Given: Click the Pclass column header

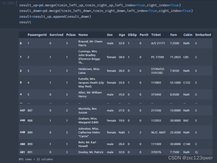Looking at the screenshot, I should point(71,35).
